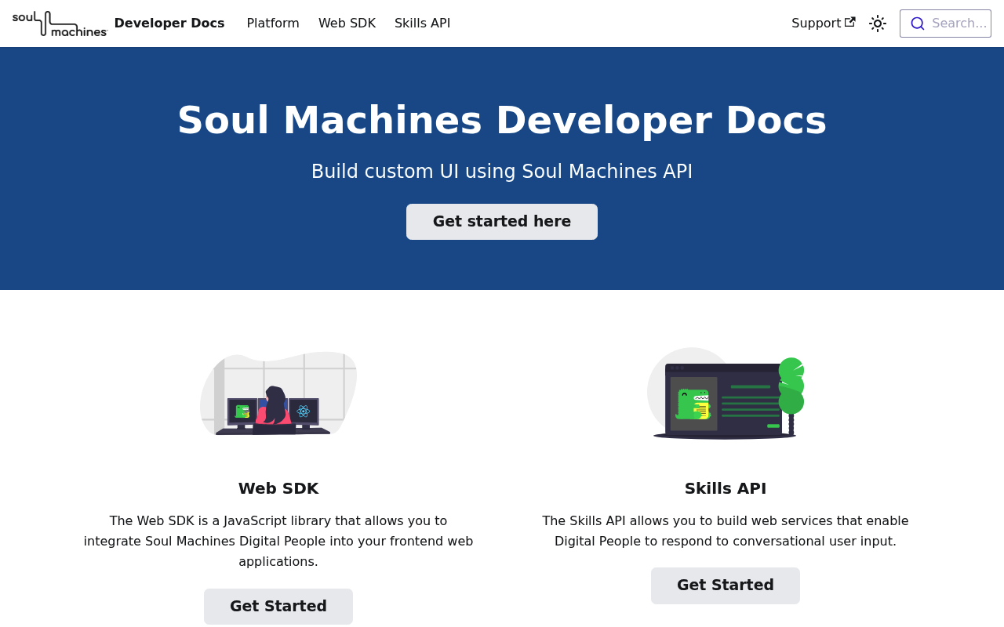Click the Soul Machines Developer Docs headline

tap(502, 121)
